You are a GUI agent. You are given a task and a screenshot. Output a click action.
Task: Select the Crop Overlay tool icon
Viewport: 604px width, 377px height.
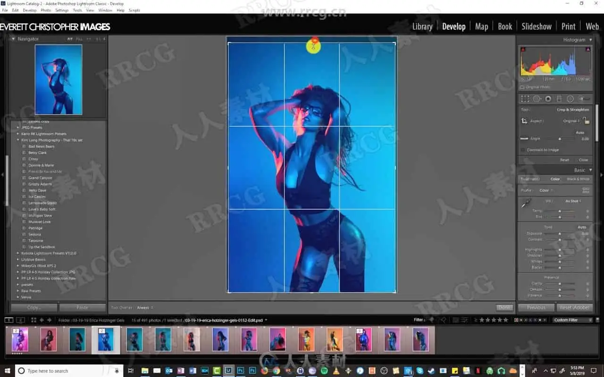click(525, 99)
